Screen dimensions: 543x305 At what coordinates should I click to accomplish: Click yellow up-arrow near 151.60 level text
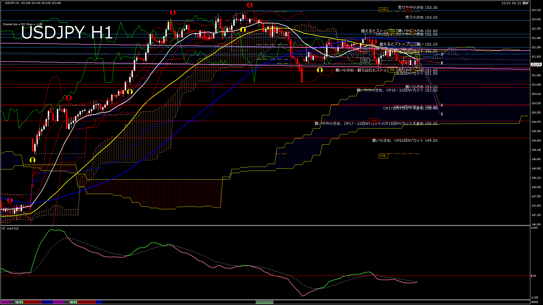coord(320,70)
